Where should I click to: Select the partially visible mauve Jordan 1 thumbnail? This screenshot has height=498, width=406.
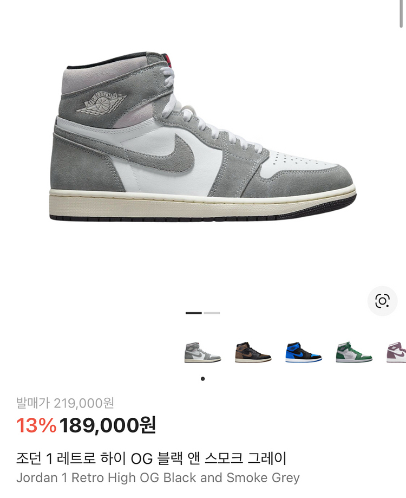point(396,352)
